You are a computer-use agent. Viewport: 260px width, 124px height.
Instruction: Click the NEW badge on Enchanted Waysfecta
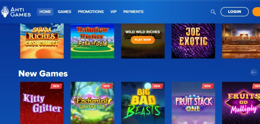coord(107,86)
